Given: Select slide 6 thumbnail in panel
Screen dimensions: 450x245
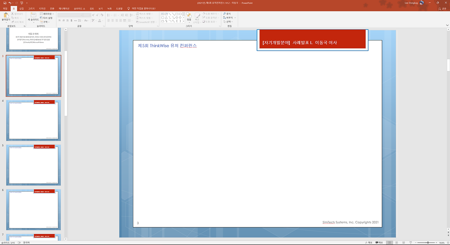Looking at the screenshot, I should pos(33,209).
